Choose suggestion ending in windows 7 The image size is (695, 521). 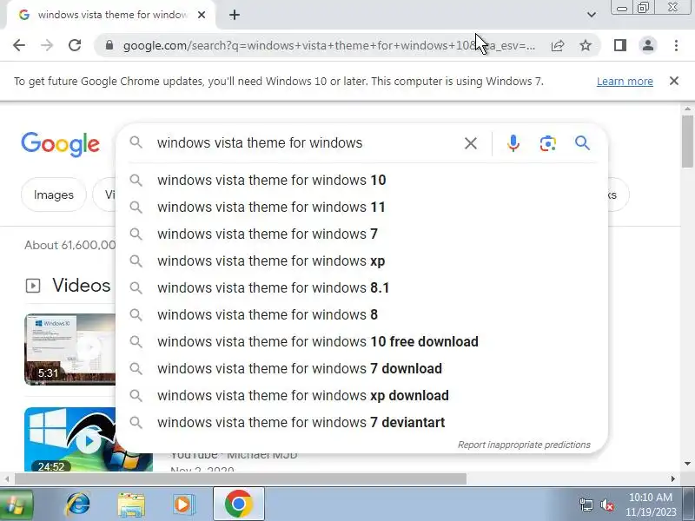tap(362, 234)
